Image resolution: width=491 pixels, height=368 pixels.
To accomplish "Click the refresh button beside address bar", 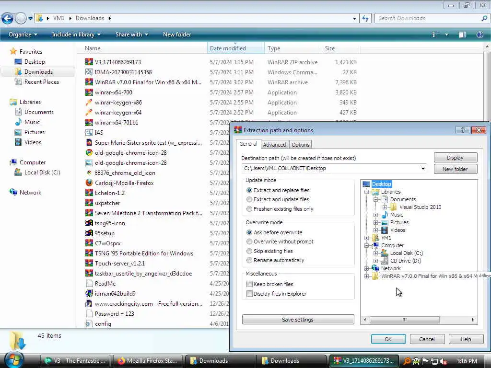I will [365, 19].
